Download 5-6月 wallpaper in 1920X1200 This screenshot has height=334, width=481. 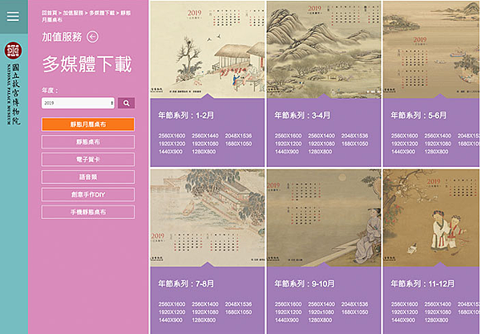(x=404, y=144)
